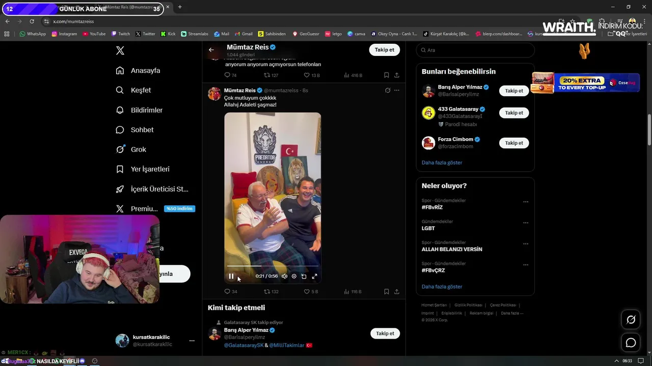Open more options for LGBT trend
Screen dimensions: 652x366
526,223
